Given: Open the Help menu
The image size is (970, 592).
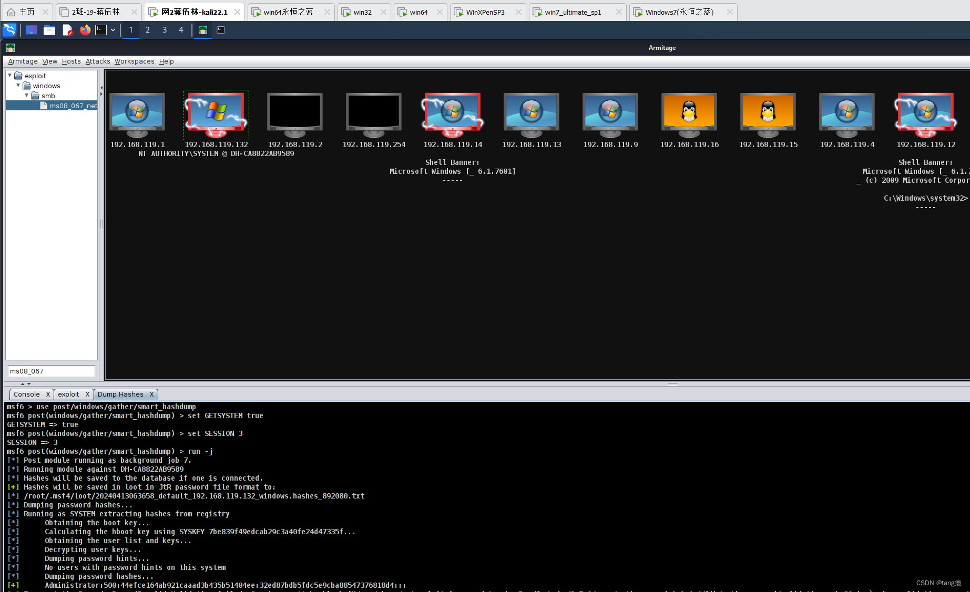Looking at the screenshot, I should 167,61.
